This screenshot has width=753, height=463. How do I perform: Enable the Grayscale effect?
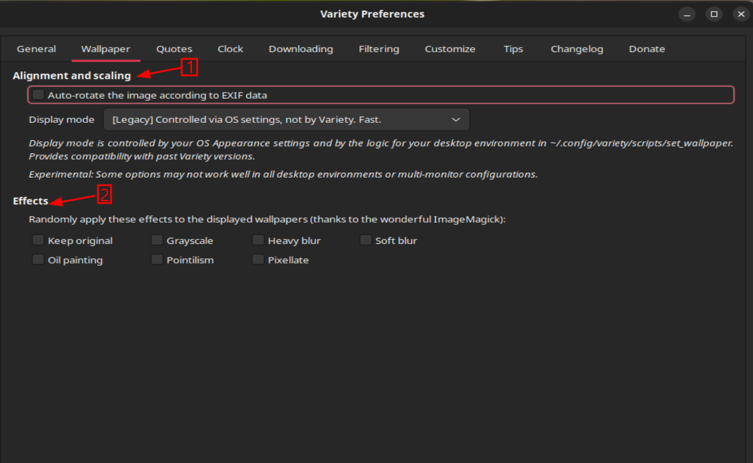click(157, 240)
